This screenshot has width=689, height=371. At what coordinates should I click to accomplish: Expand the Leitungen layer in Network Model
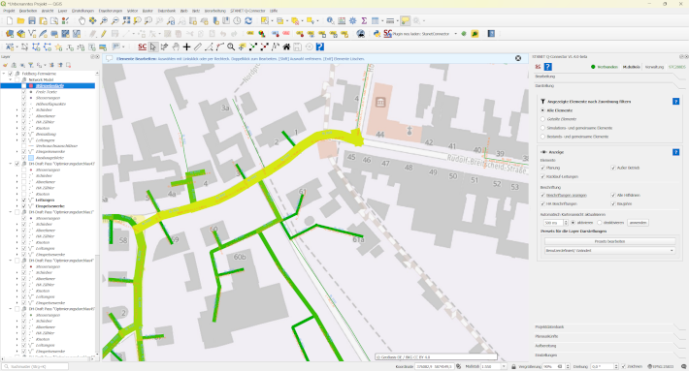point(17,140)
